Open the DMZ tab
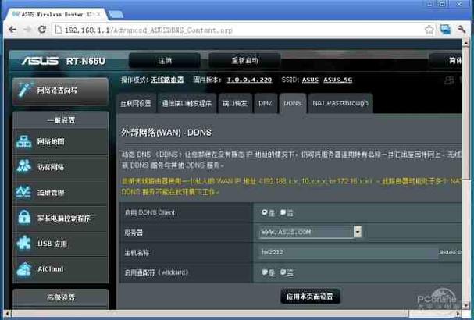 266,103
